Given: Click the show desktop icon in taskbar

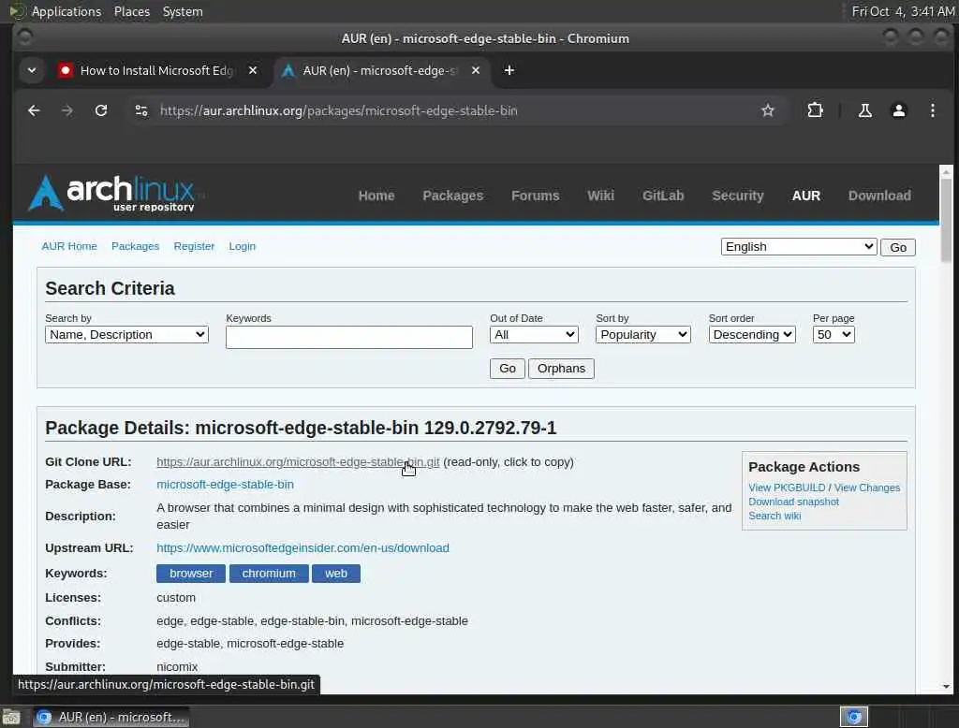Looking at the screenshot, I should tap(11, 717).
